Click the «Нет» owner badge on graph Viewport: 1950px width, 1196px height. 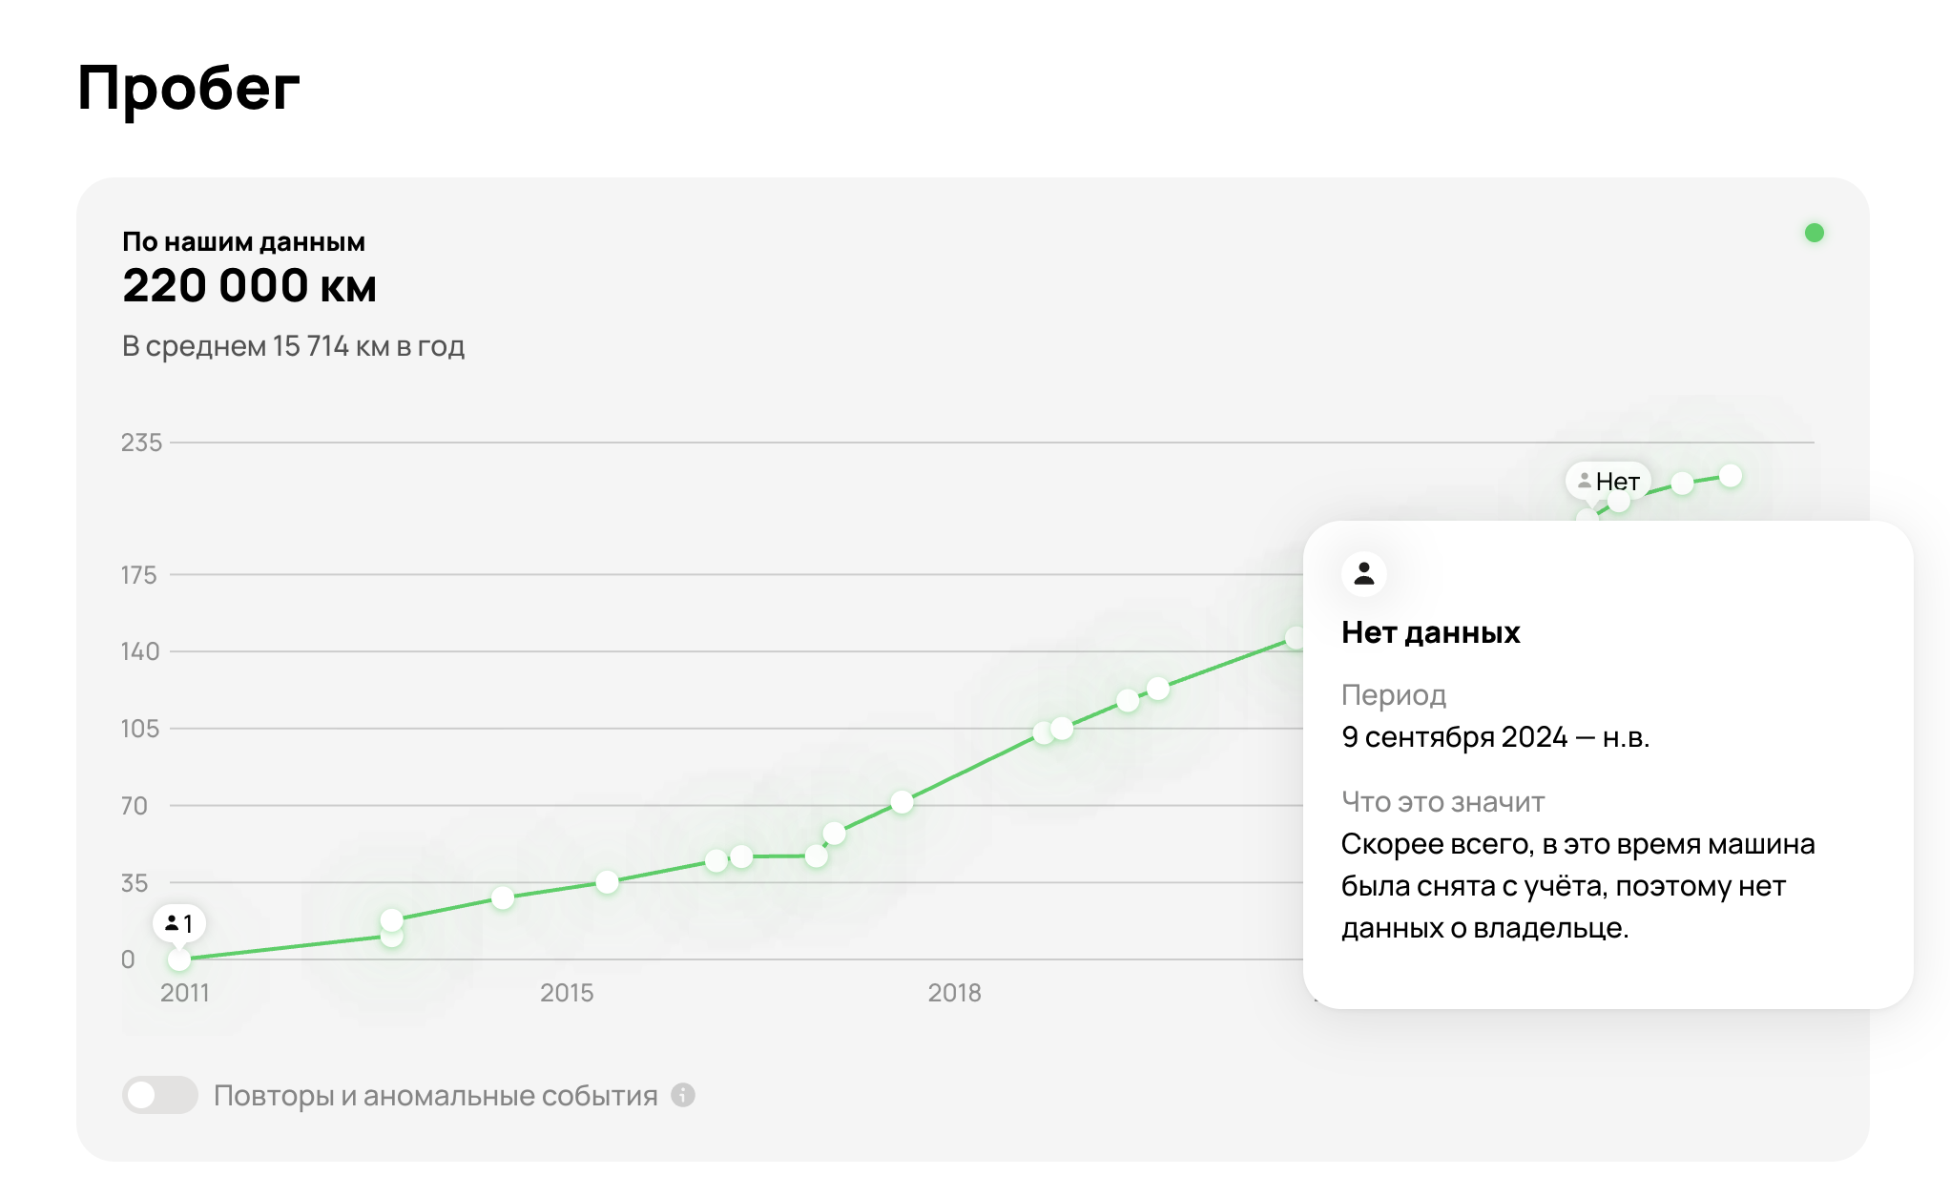click(x=1608, y=482)
